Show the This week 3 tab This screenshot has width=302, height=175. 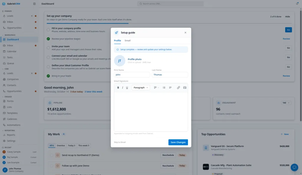click(83, 146)
